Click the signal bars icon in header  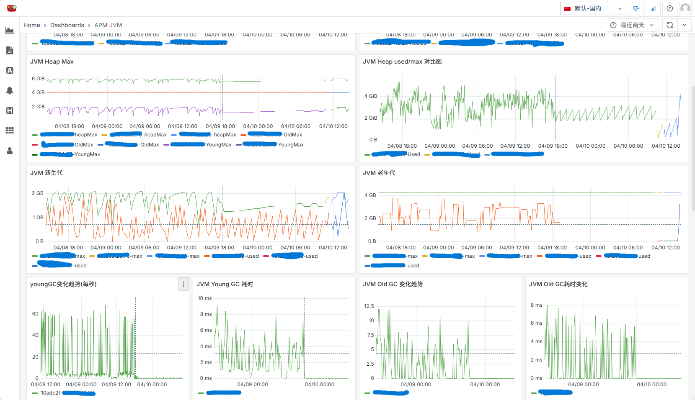653,8
